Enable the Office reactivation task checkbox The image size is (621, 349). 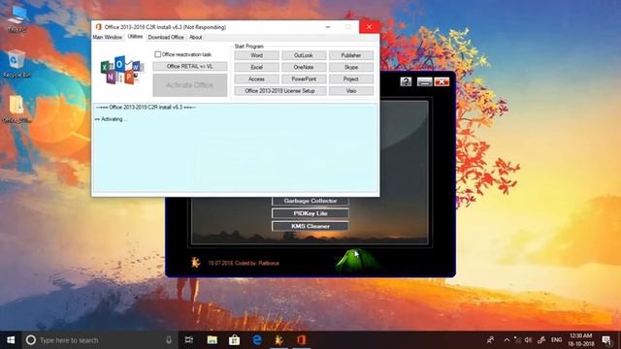click(x=157, y=54)
